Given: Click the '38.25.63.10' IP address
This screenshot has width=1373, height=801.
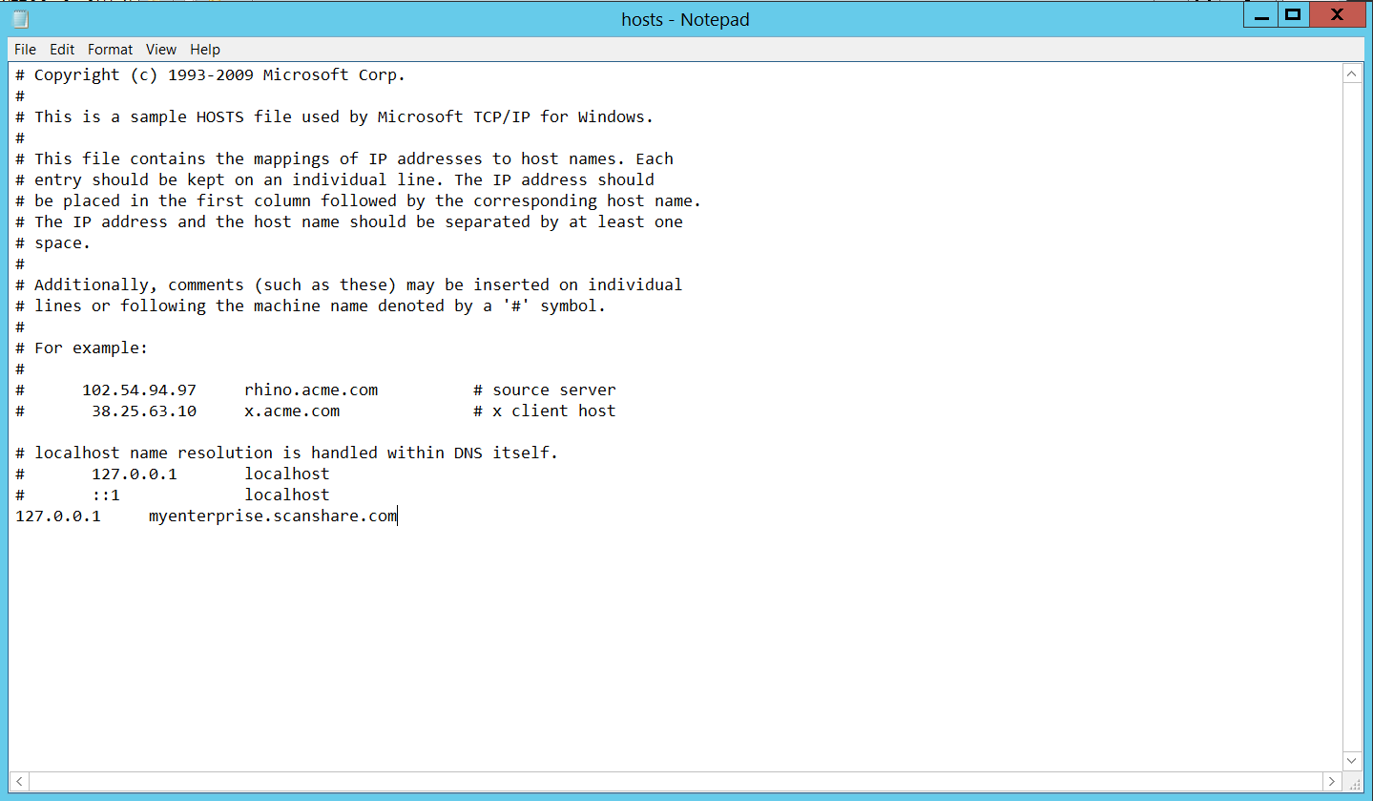Looking at the screenshot, I should tap(144, 411).
